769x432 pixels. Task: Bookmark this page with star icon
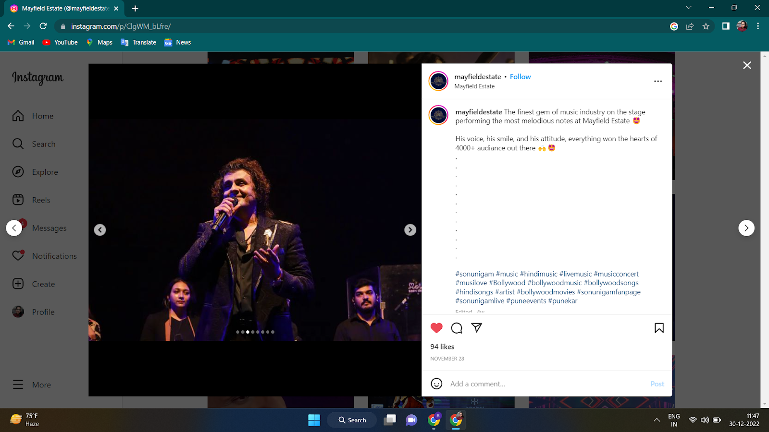(706, 26)
